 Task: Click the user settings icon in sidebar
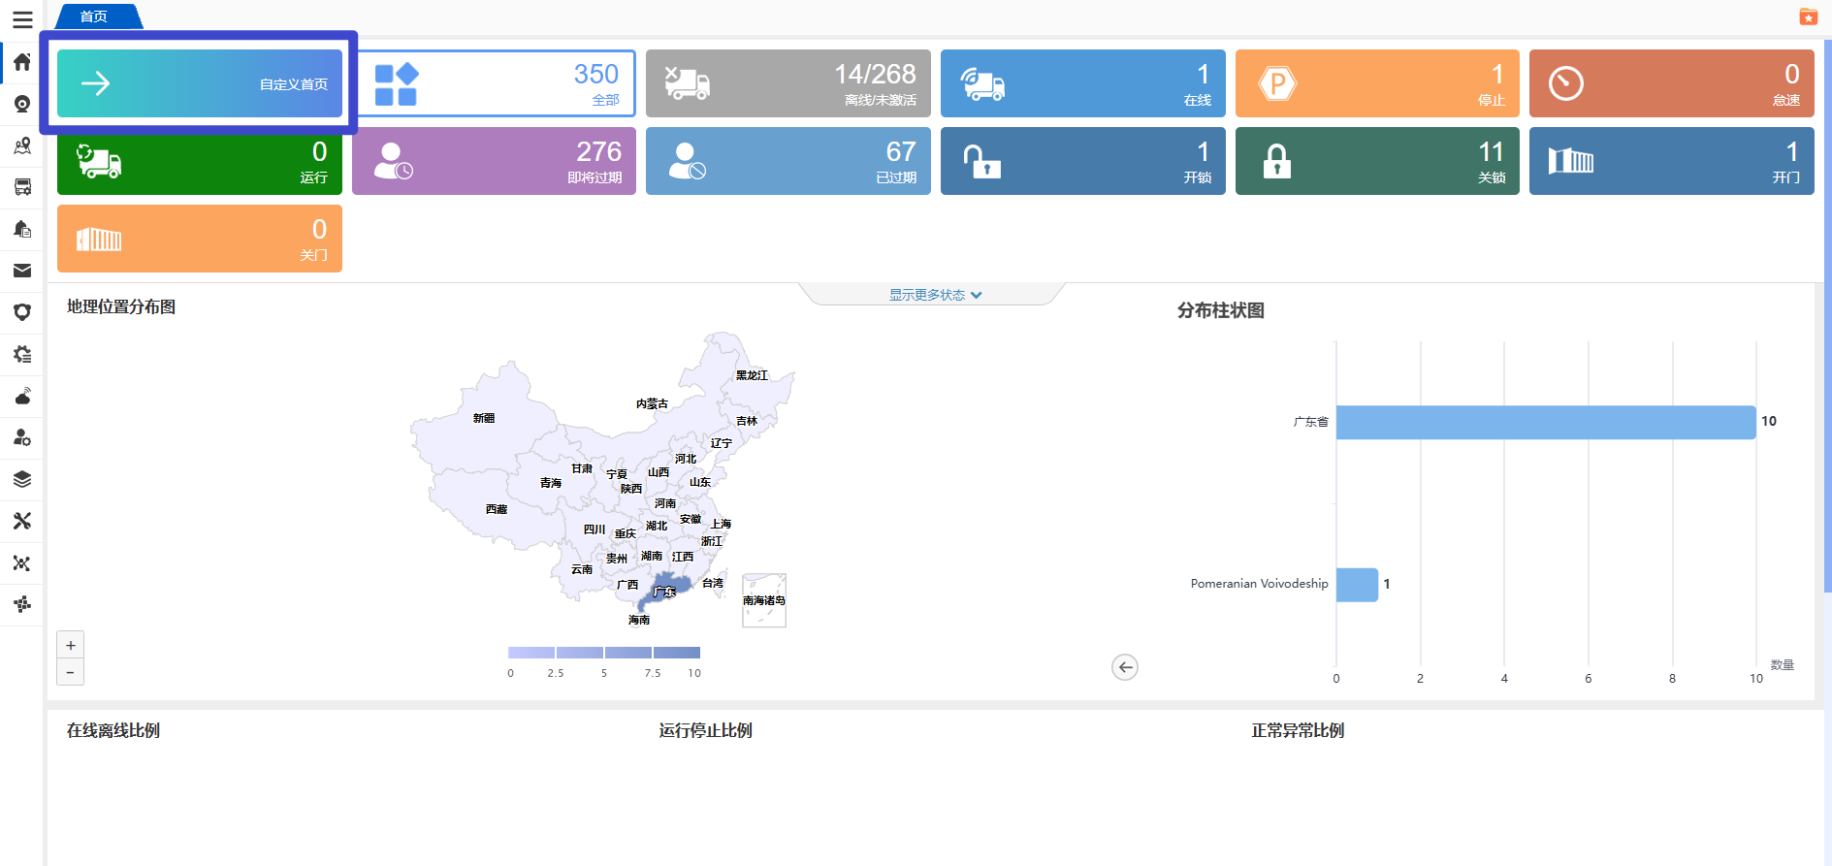22,437
